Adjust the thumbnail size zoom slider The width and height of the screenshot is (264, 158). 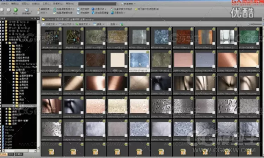tap(253, 24)
